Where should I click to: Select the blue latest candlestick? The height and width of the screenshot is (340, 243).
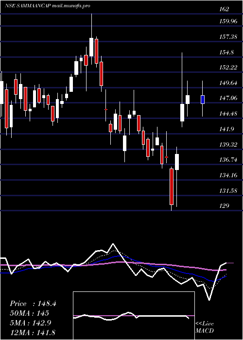pos(203,99)
